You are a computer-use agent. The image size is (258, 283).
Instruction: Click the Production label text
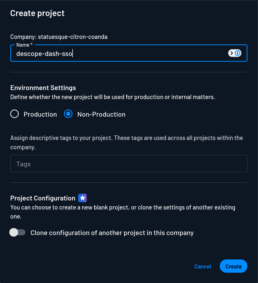pyautogui.click(x=40, y=114)
